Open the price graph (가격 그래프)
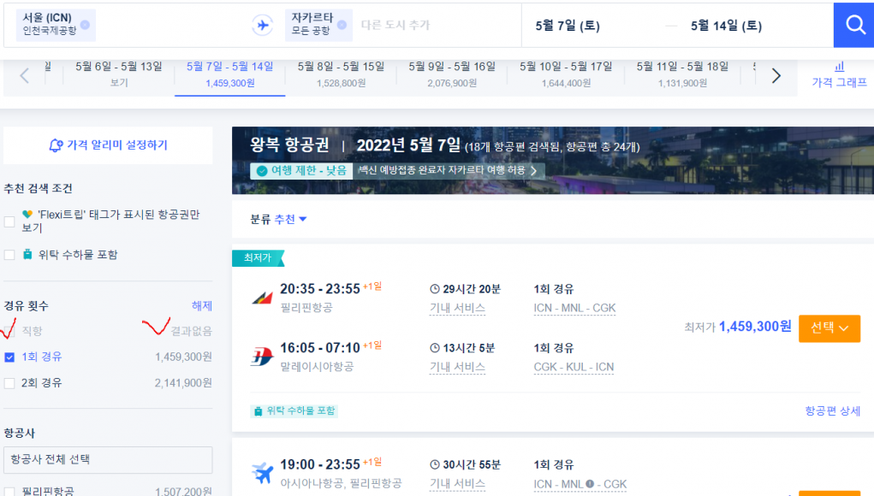 tap(839, 74)
